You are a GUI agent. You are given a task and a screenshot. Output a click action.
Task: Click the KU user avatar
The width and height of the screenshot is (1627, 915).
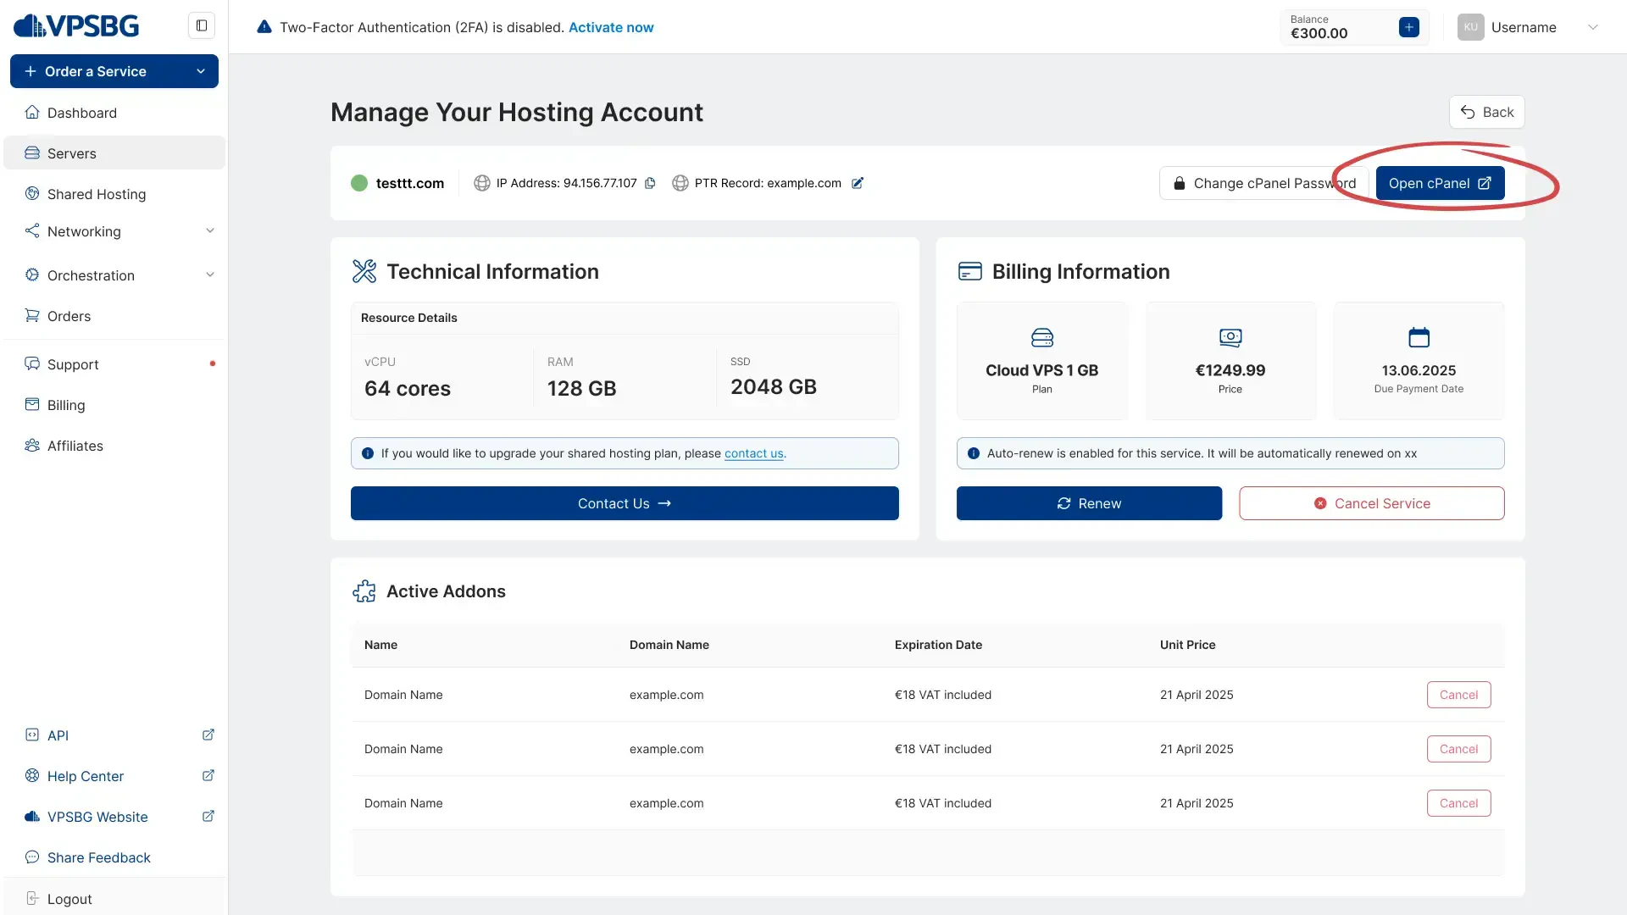pos(1470,27)
